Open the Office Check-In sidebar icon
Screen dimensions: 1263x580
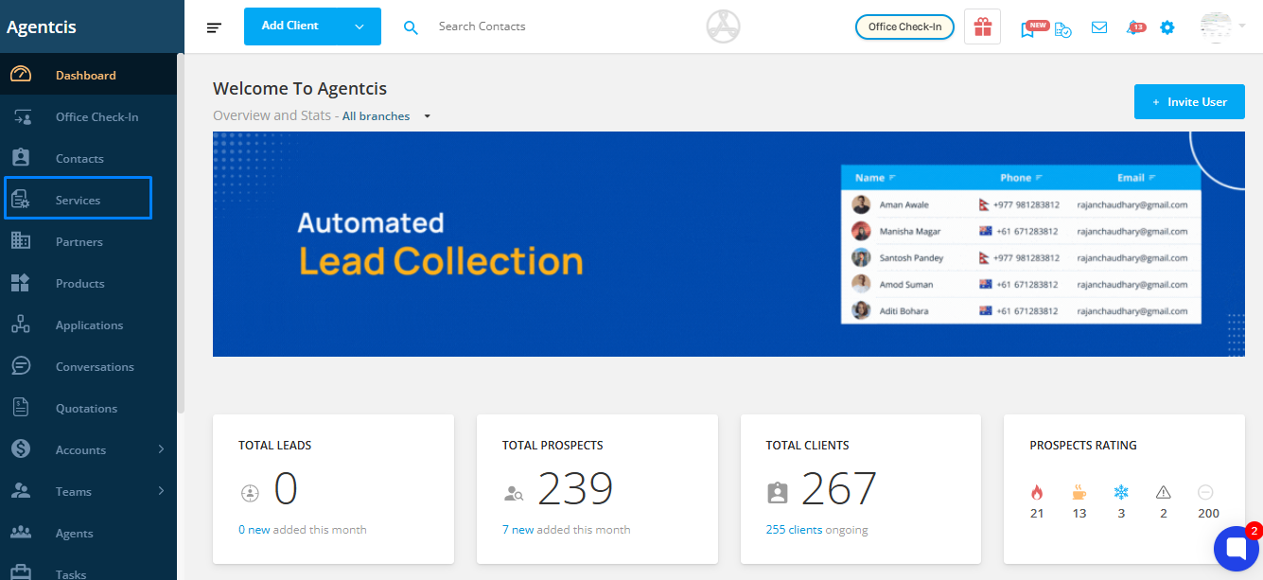point(21,116)
